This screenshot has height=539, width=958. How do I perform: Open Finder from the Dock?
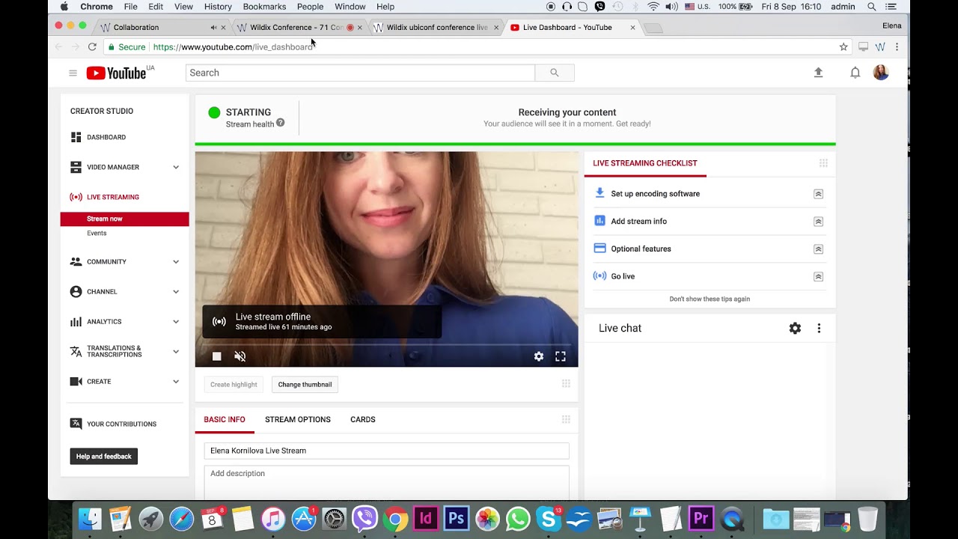pos(91,518)
